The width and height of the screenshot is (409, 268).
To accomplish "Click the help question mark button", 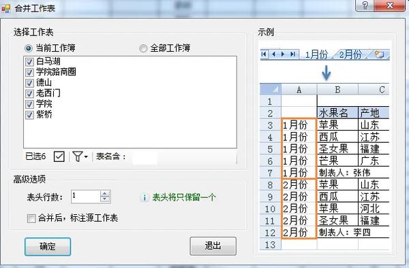I will pyautogui.click(x=365, y=5).
